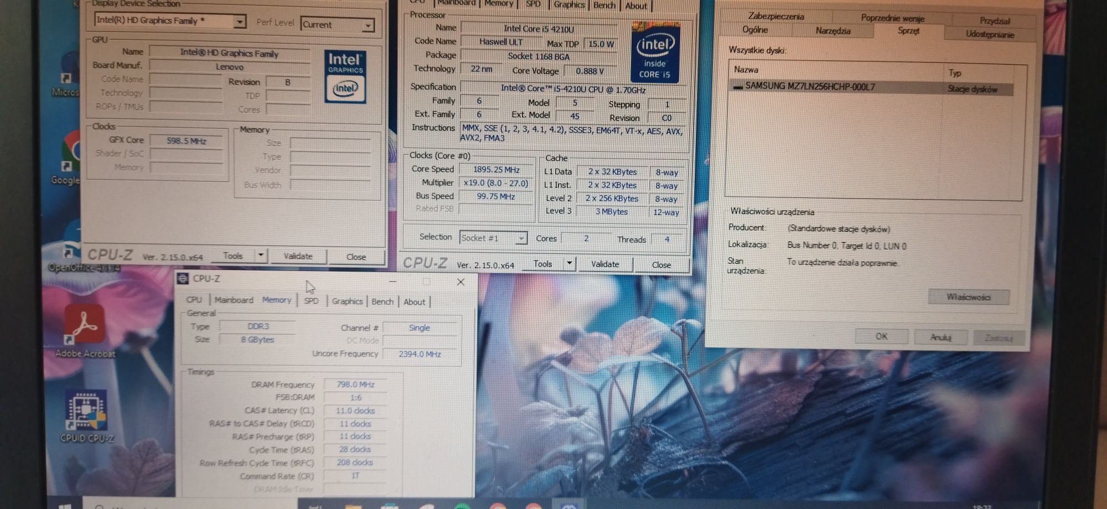Expand the Tools arrow in the Graphics CPU-Z window

click(261, 255)
